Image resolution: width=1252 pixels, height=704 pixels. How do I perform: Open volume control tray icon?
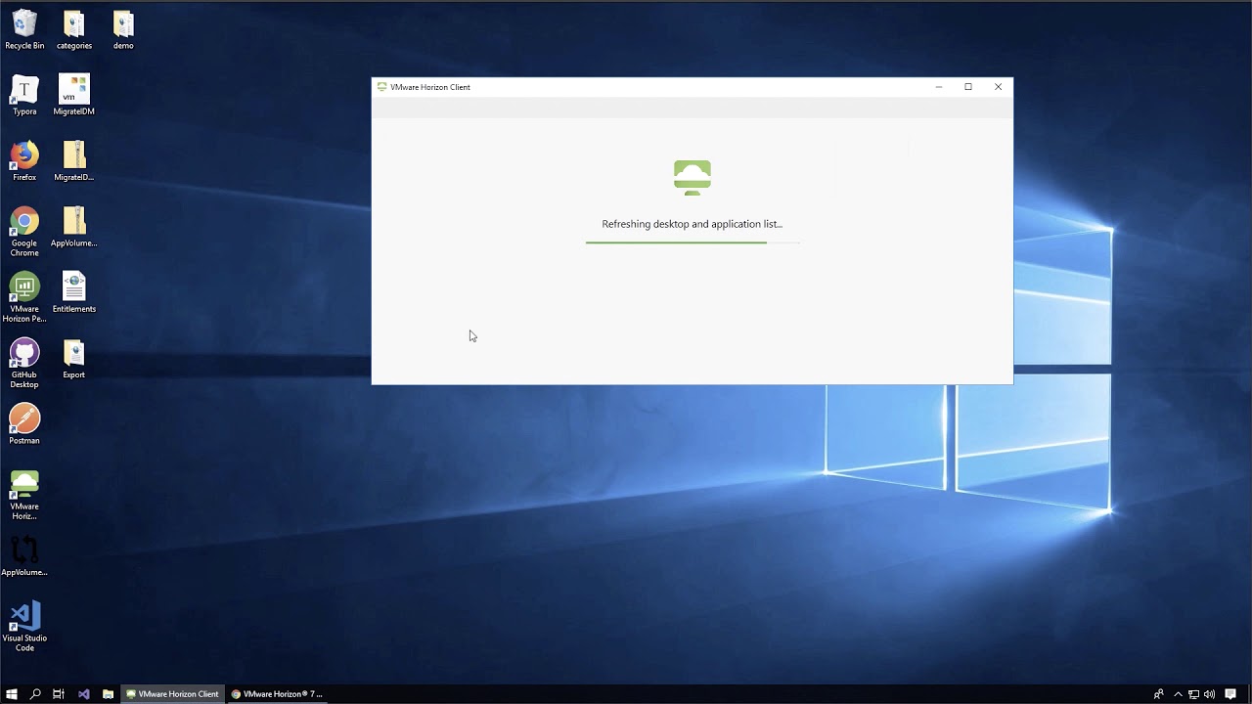[1210, 694]
